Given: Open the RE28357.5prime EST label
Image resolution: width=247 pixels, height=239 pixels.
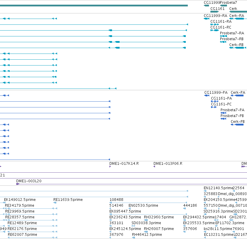Looking at the screenshot, I should 20,217.
